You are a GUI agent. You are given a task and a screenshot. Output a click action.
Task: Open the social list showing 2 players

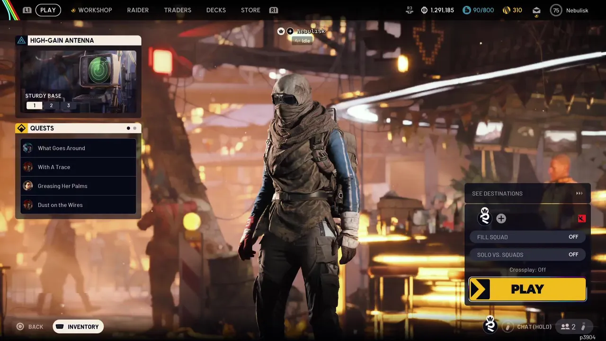click(573, 327)
